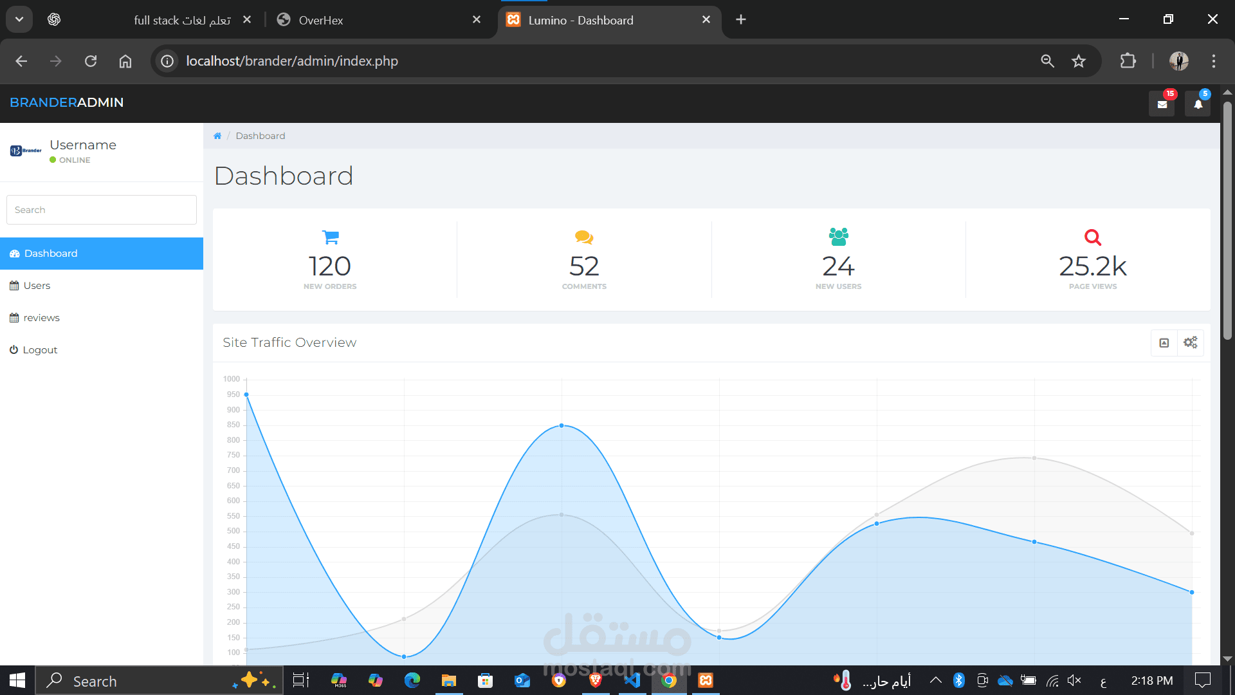The width and height of the screenshot is (1235, 695).
Task: Focus the sidebar Search input field
Action: 102,210
